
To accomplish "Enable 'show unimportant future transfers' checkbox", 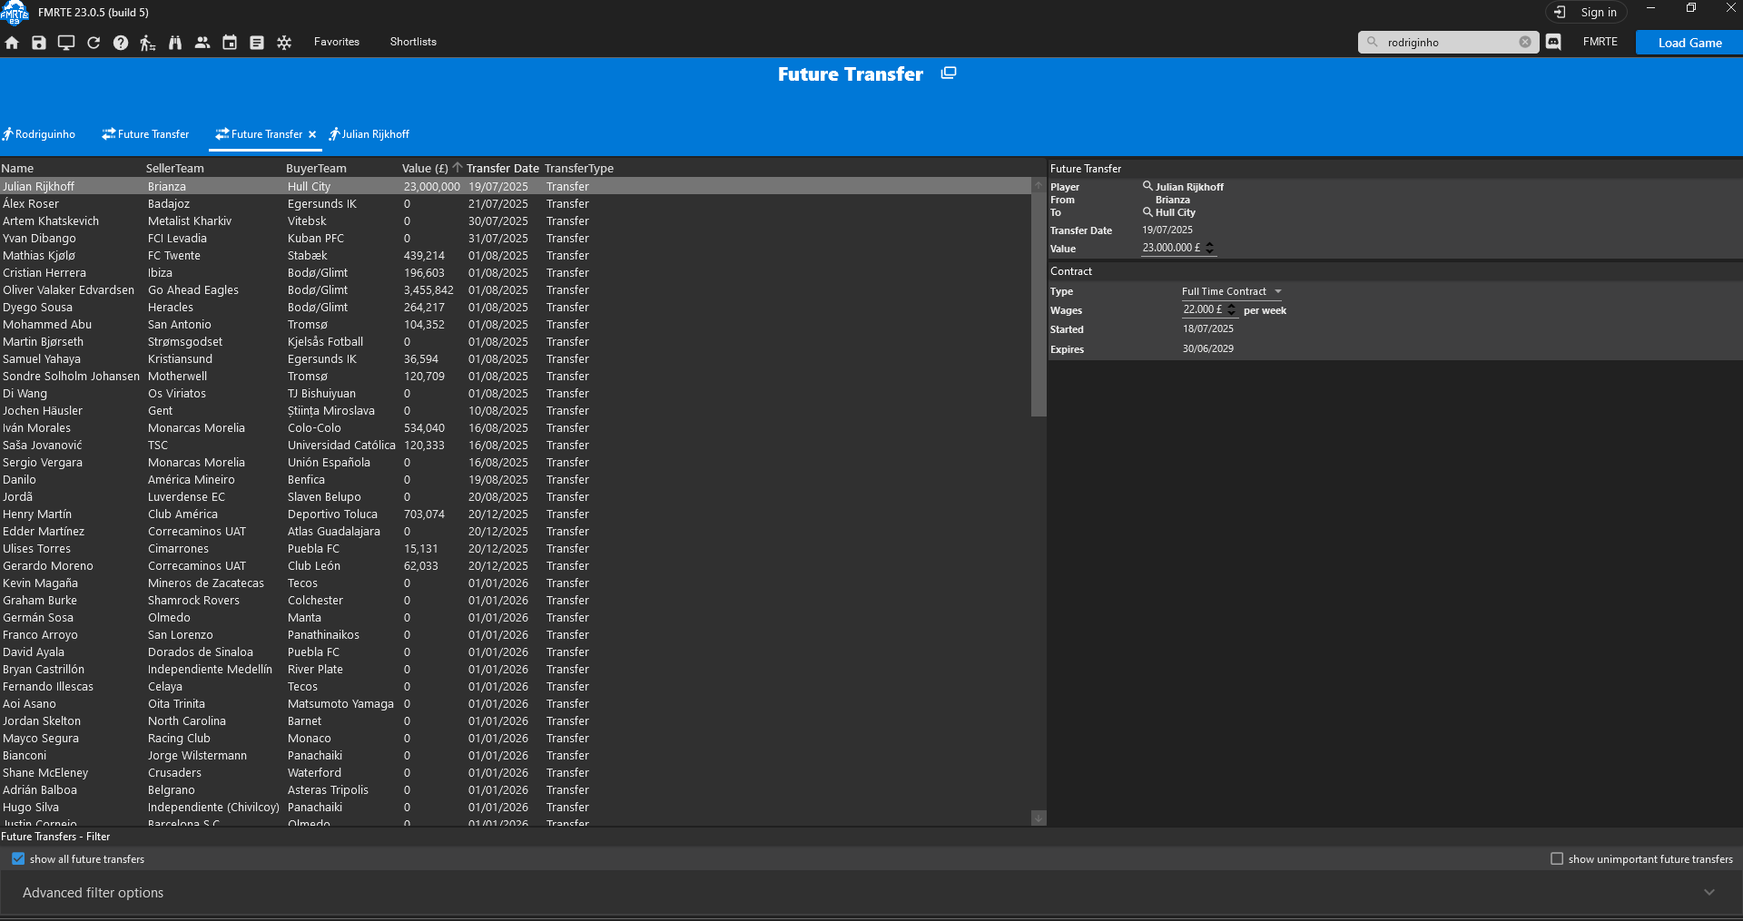I will [1557, 858].
